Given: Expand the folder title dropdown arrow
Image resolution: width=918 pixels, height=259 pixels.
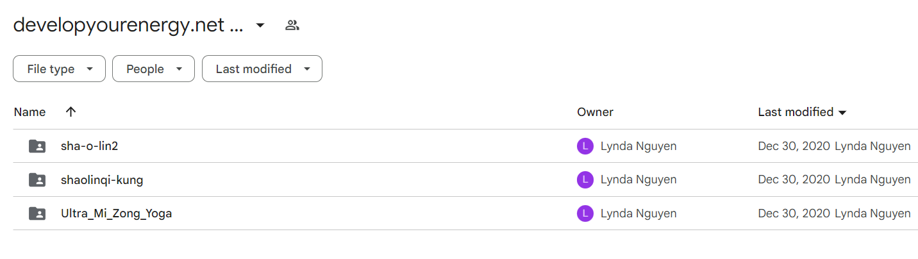Looking at the screenshot, I should [260, 26].
